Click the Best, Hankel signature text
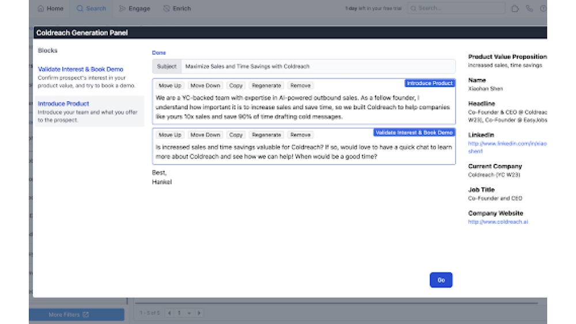 (x=162, y=177)
